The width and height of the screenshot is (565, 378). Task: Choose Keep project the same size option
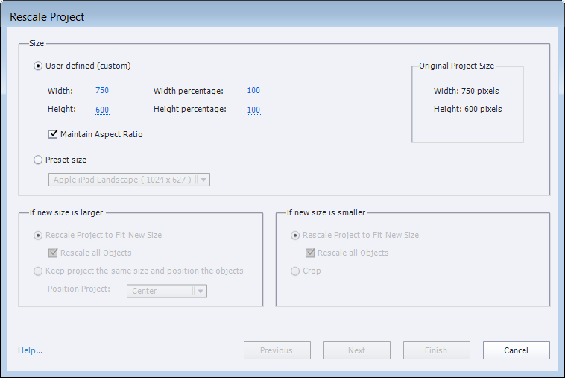(x=39, y=271)
